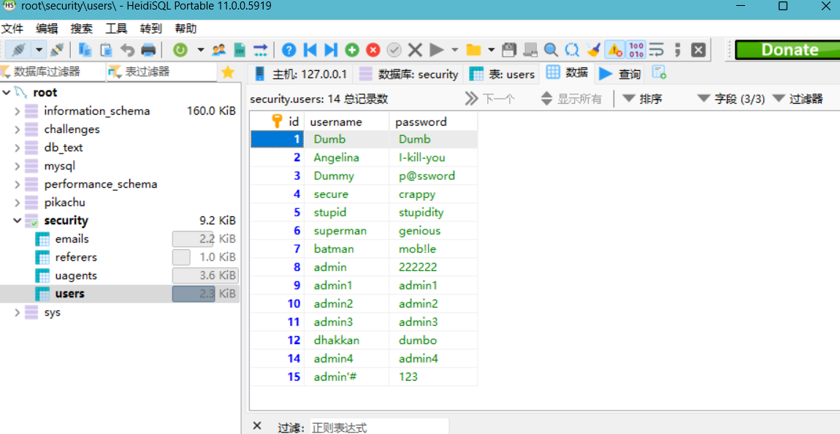Screen dimensions: 840x434
Task: Open the run query dropdown arrow
Action: (x=455, y=50)
